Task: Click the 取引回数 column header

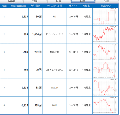Action: tap(35, 6)
